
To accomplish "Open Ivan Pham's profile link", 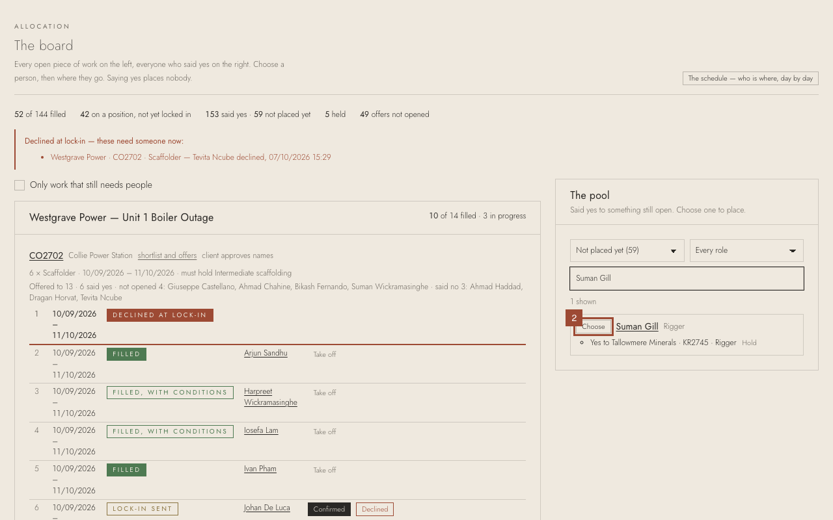I will pyautogui.click(x=260, y=469).
